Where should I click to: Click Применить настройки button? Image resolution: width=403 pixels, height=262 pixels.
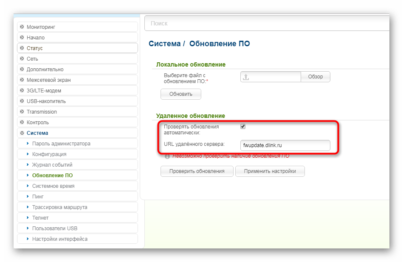270,171
